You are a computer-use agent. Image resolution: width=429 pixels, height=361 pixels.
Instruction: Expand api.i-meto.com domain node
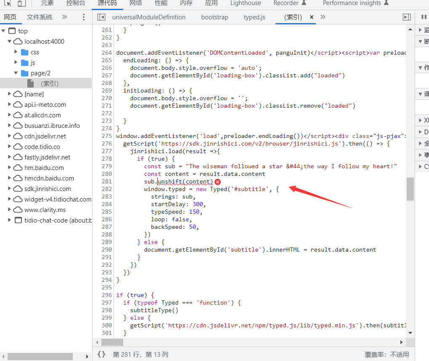10,104
